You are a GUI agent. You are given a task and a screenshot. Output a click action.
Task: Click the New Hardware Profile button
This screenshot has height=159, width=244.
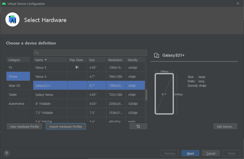(24, 126)
